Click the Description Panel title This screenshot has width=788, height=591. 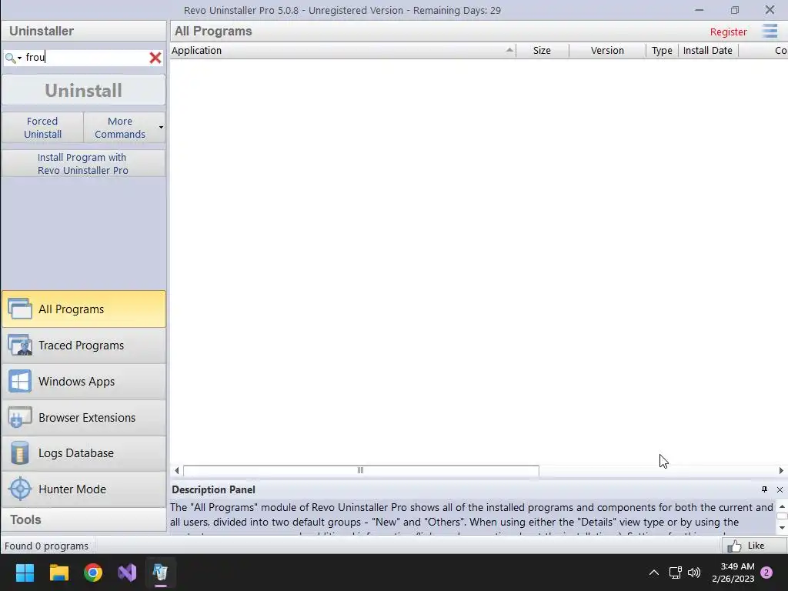click(214, 489)
